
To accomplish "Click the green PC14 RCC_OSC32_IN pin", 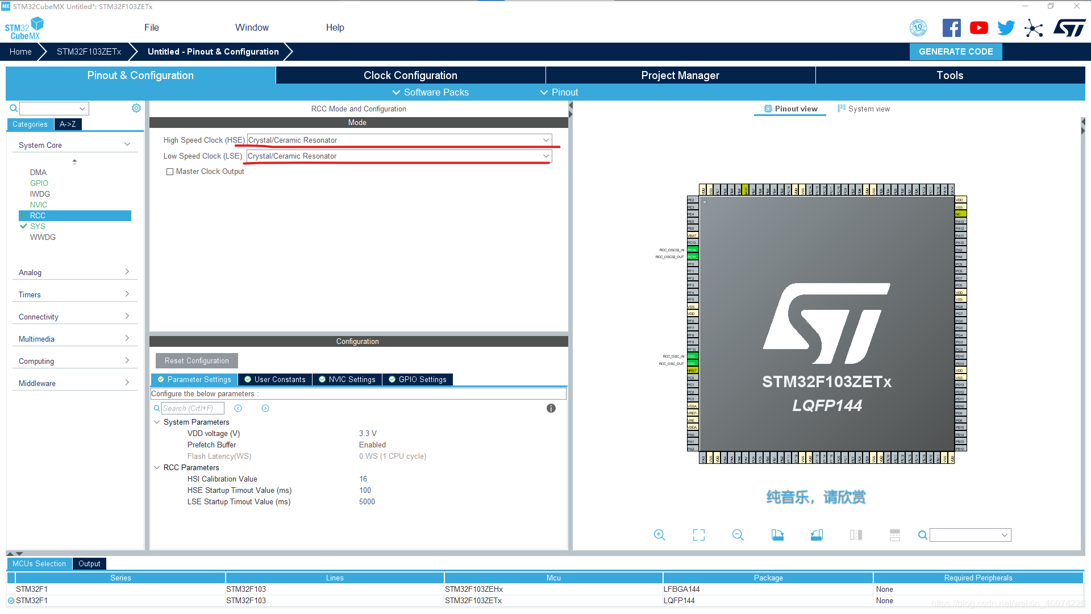I will (692, 250).
